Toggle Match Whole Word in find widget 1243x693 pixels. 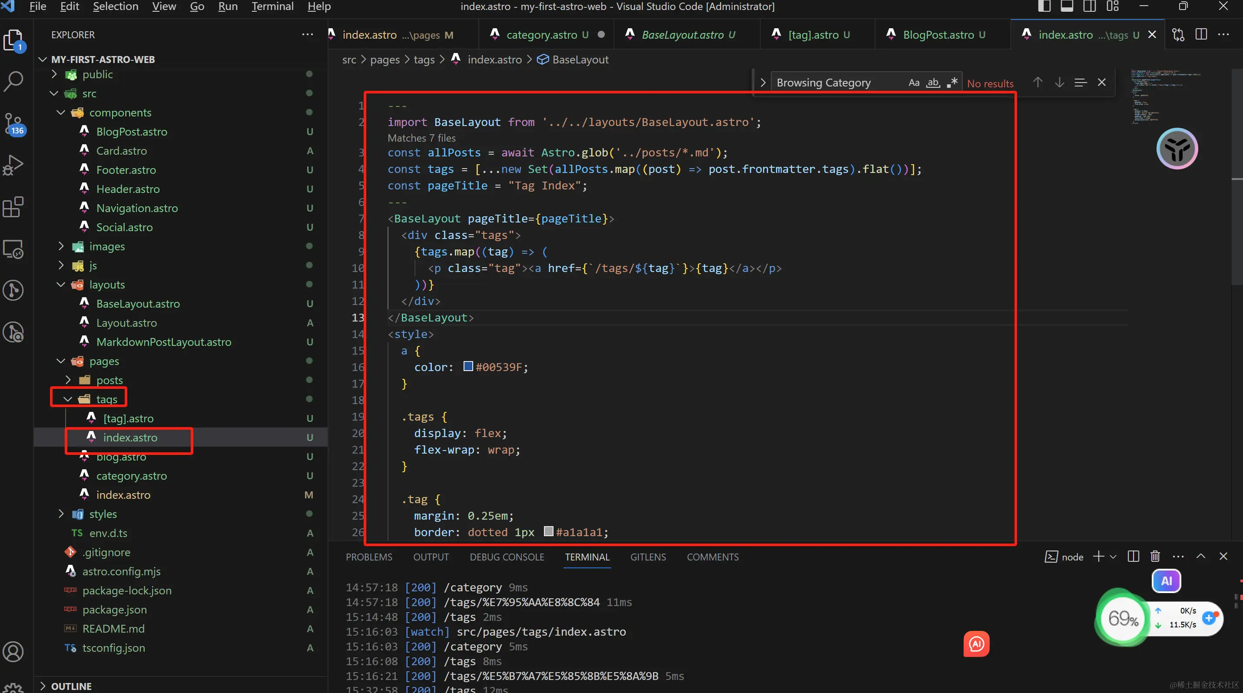click(x=933, y=83)
